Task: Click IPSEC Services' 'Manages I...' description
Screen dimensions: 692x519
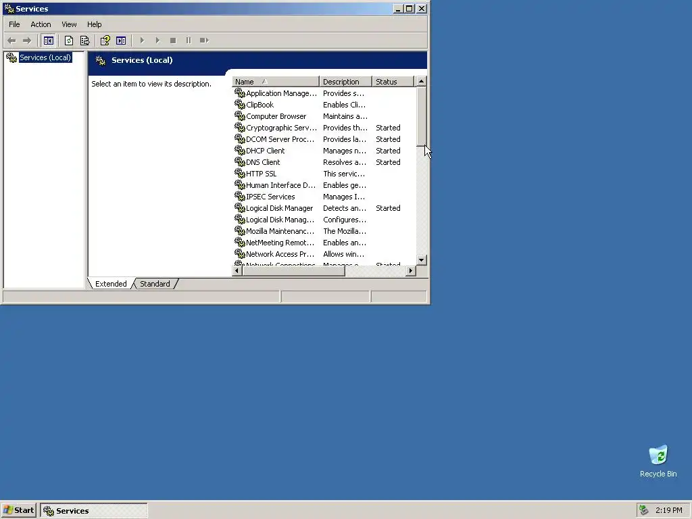Action: click(x=344, y=197)
